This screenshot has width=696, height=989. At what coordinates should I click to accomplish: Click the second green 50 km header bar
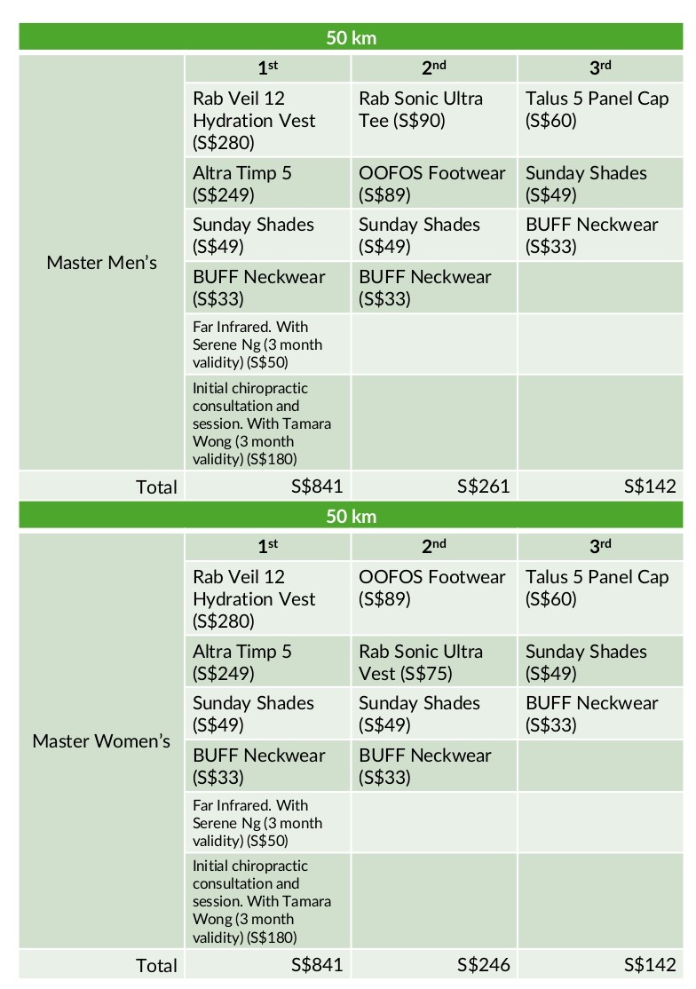tap(351, 516)
